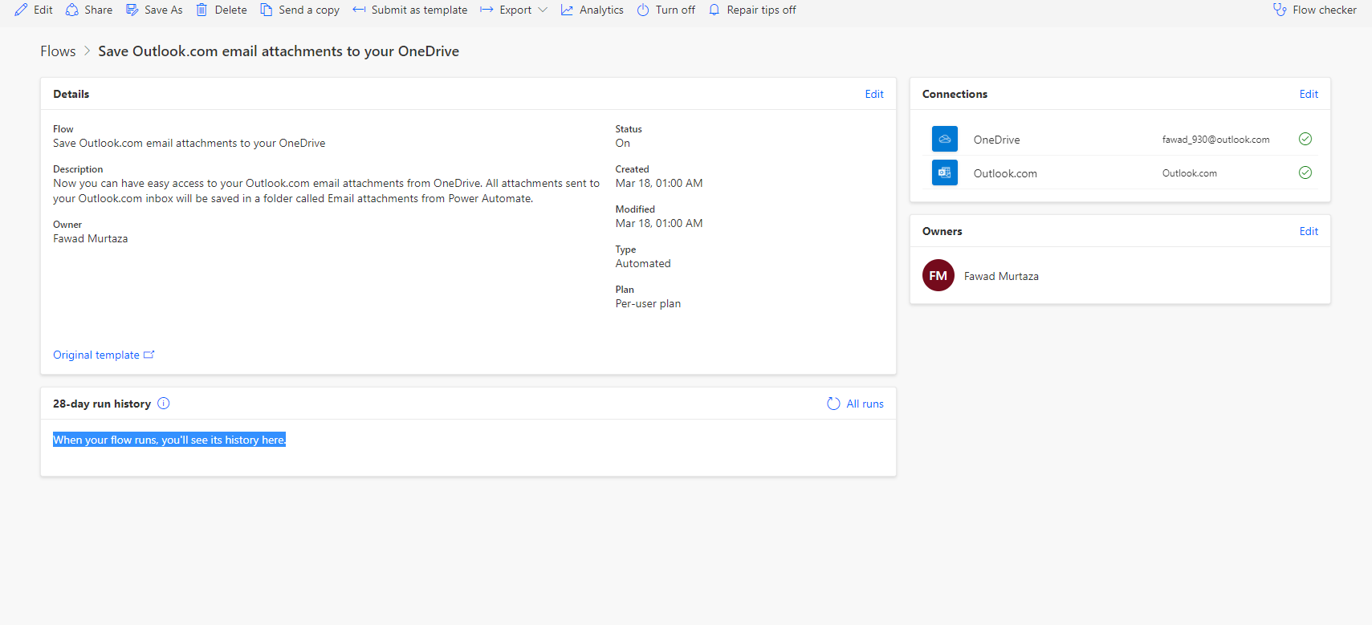This screenshot has width=1372, height=625.
Task: Click the All runs refresh icon
Action: 833,404
